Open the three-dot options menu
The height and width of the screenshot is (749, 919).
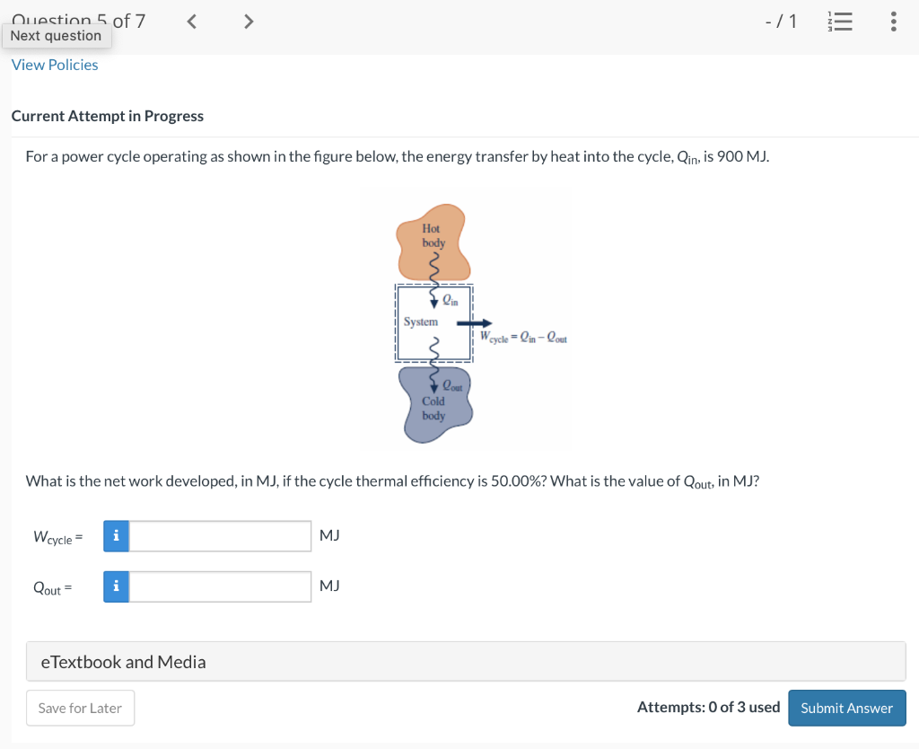coord(893,22)
